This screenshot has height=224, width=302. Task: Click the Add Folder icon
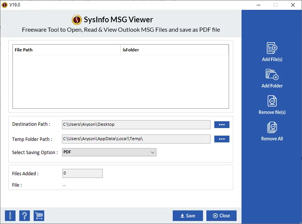[x=272, y=74]
